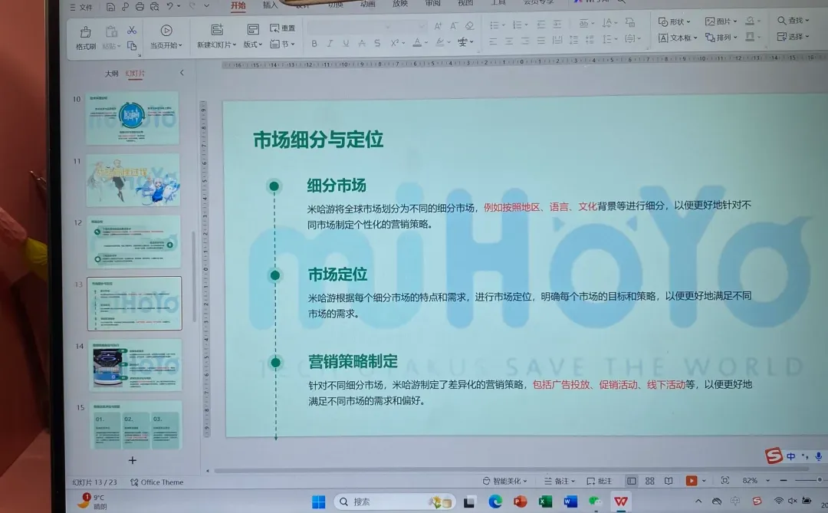828x513 pixels.
Task: Click 当页开始 to play from current slide
Action: [166, 36]
